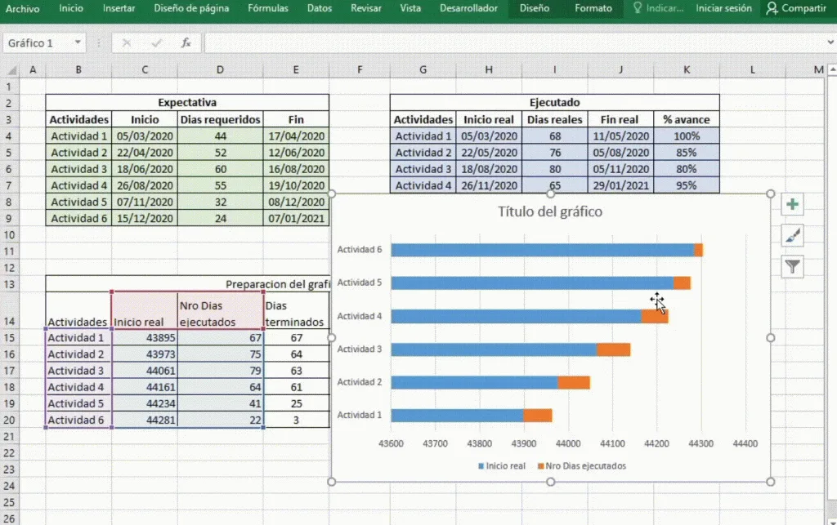The width and height of the screenshot is (837, 525).
Task: Select the blue bar of Actividad 6
Action: click(x=543, y=250)
